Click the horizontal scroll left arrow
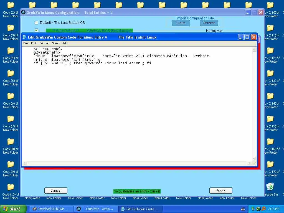284x213 pixels. (x=25, y=164)
